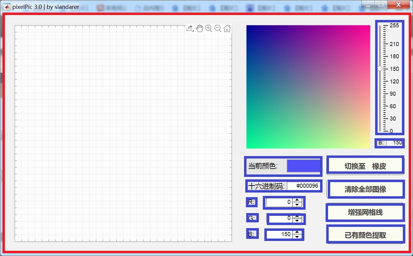Click the blue channel slider thumb

tap(380, 69)
